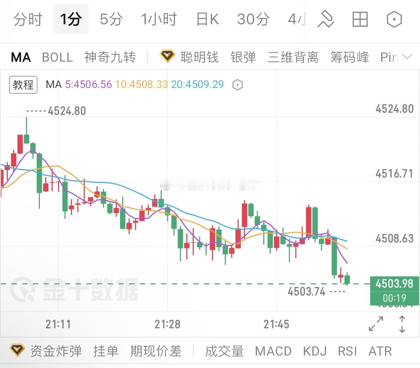Select the 成交量 sub-indicator
Image resolution: width=420 pixels, height=368 pixels.
pyautogui.click(x=224, y=351)
